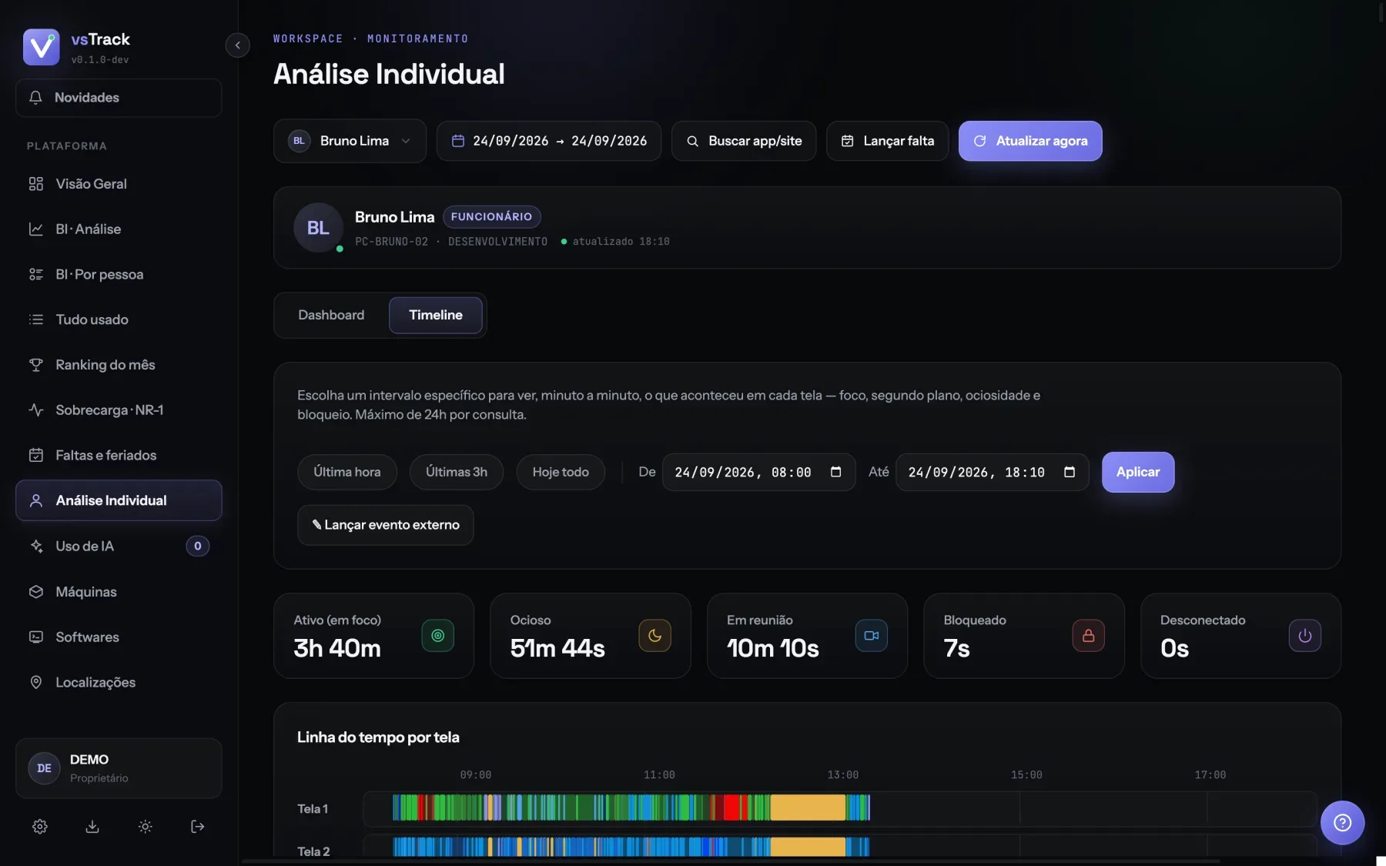The width and height of the screenshot is (1386, 866).
Task: Click the horizontal scrollbar at the bottom
Action: (731, 861)
